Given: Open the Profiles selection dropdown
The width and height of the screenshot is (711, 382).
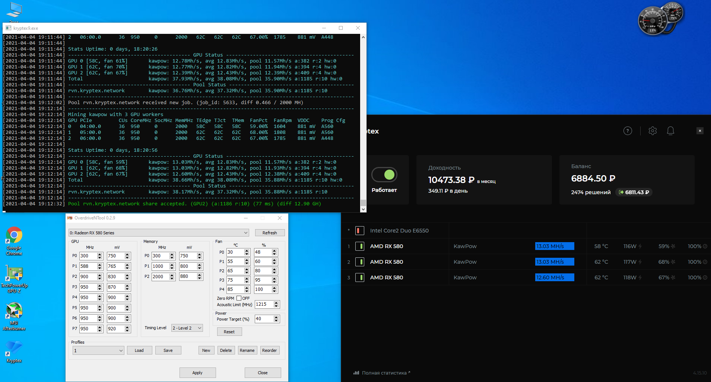Looking at the screenshot, I should (x=98, y=350).
